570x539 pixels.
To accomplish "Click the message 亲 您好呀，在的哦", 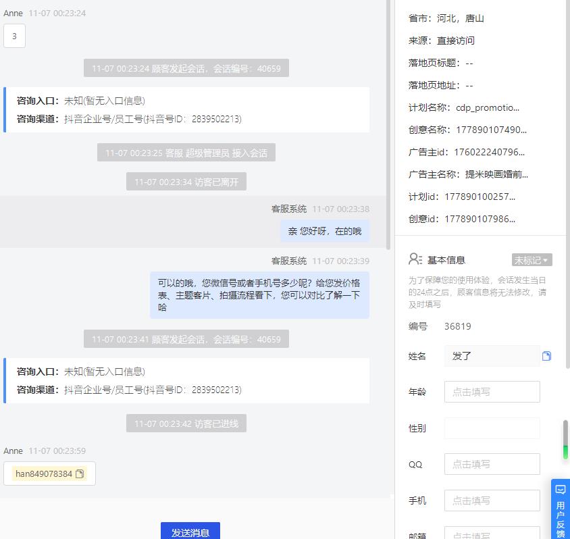I will tap(325, 231).
